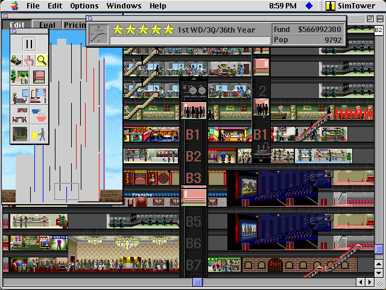Open the SimTower application menu
This screenshot has width=386, height=290.
(x=350, y=5)
